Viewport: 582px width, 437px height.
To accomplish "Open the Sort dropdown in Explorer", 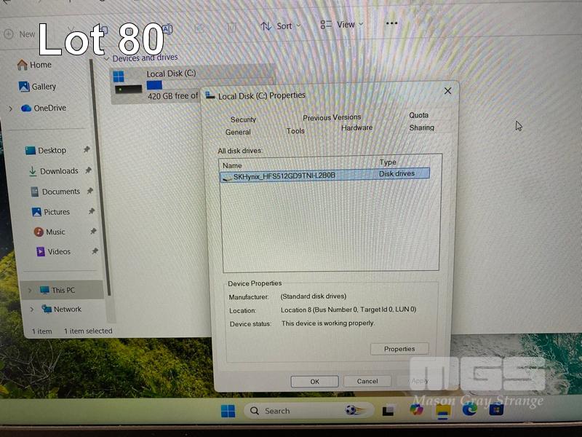I will click(281, 26).
